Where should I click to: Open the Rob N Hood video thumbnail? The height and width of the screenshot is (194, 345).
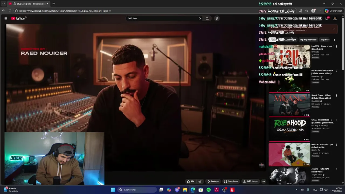pos(289,130)
